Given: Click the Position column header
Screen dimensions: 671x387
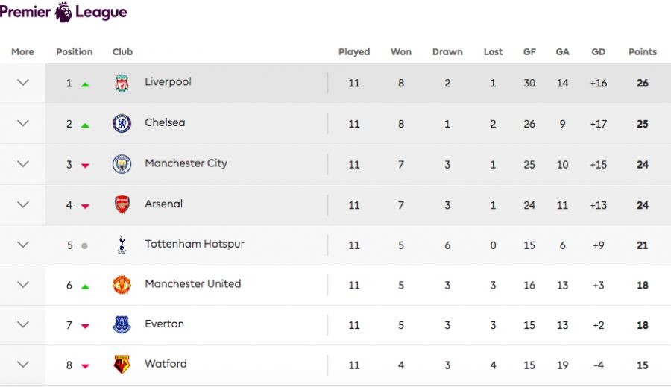Looking at the screenshot, I should [75, 52].
